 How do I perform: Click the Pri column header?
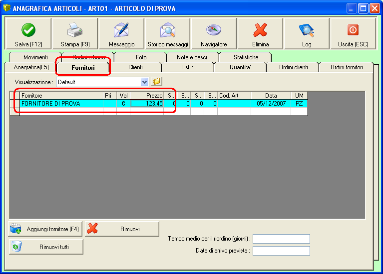[x=110, y=95]
